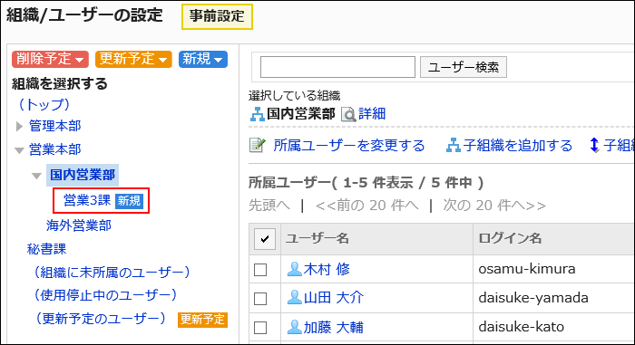Open the 新規 blue dropdown
635x345 pixels.
click(203, 59)
